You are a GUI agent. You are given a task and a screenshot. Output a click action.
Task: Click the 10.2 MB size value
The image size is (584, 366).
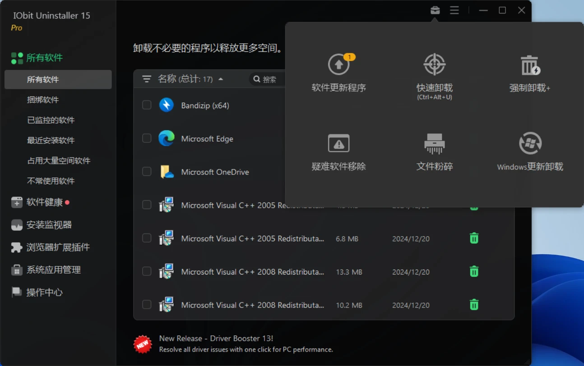pyautogui.click(x=349, y=305)
